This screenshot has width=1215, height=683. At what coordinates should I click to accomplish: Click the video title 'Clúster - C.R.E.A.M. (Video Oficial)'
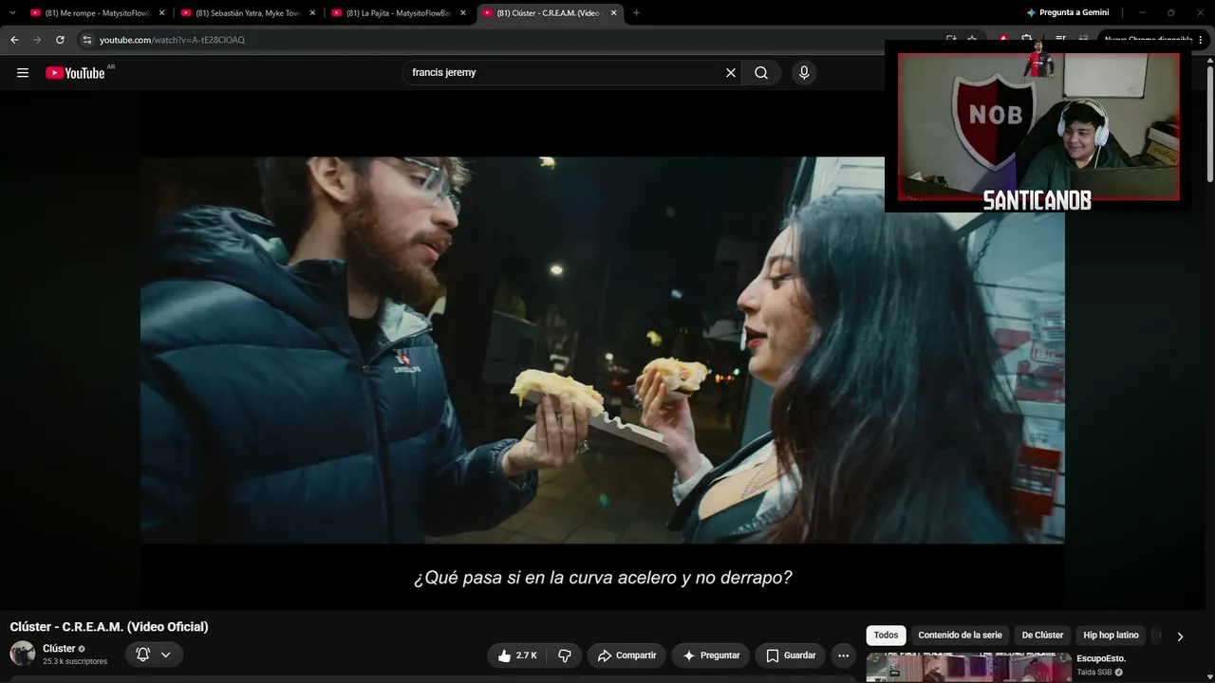[x=109, y=627]
